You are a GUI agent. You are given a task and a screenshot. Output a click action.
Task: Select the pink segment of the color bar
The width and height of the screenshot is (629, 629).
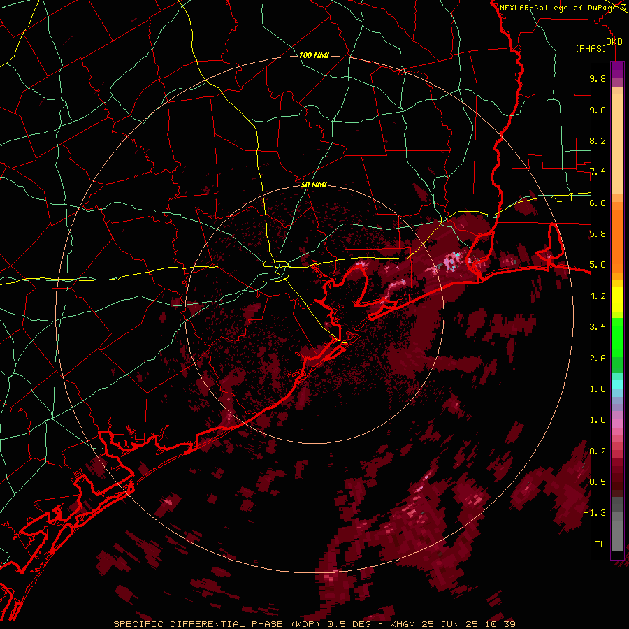617,424
